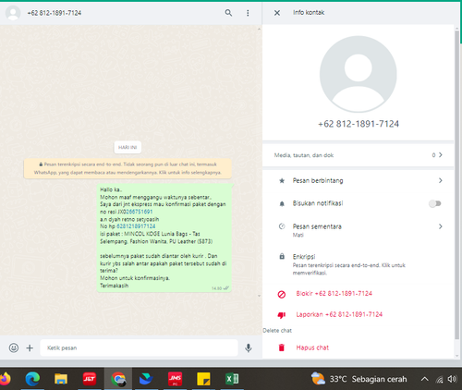Open Firefox from the taskbar
462x390 pixels.
5,379
